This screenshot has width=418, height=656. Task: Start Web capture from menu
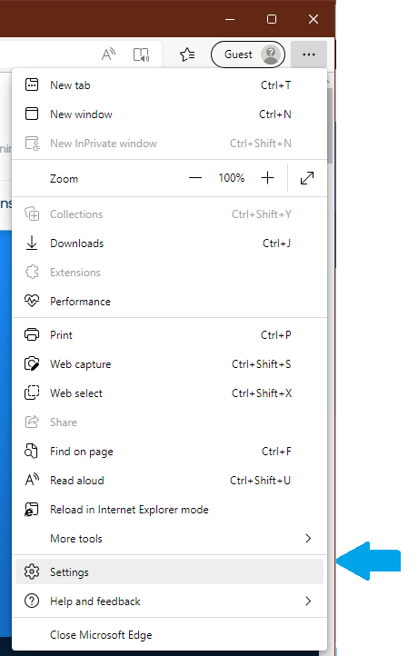pos(169,364)
